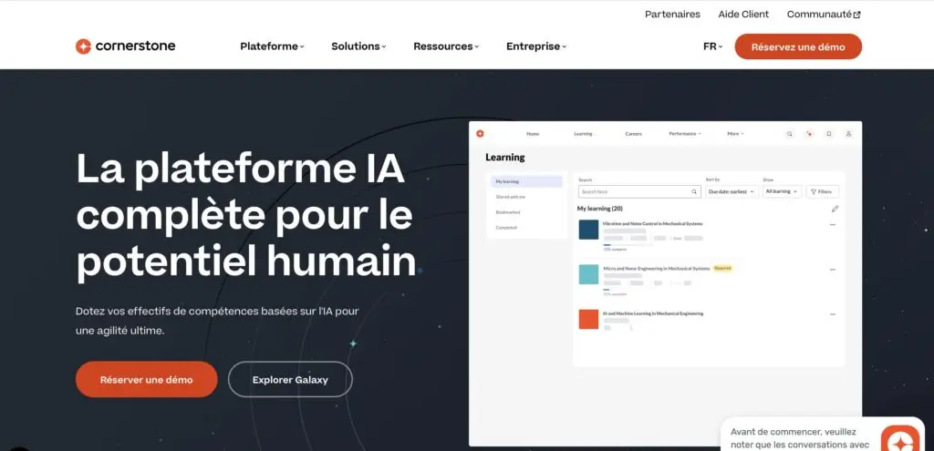Screen dimensions: 934x451
Task: Select My learning in the preview sidebar
Action: point(526,181)
